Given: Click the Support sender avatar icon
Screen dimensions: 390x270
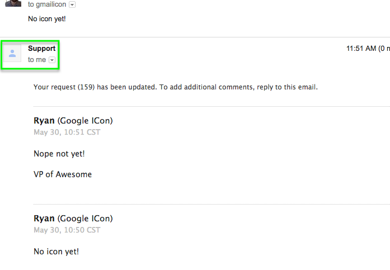Looking at the screenshot, I should [12, 54].
